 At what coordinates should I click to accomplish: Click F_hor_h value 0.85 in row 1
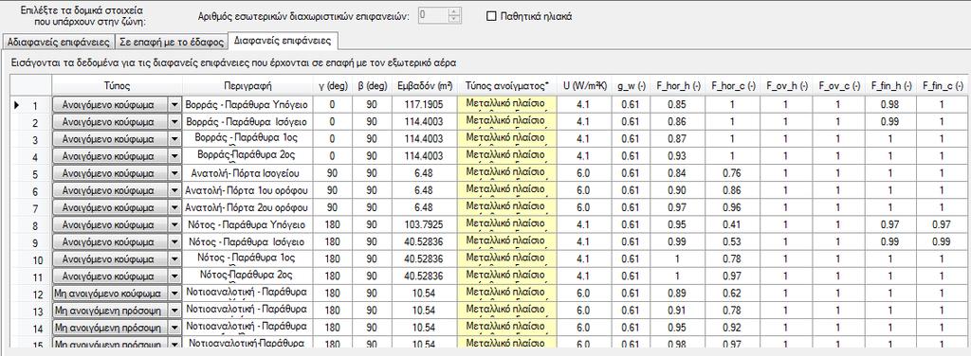pyautogui.click(x=677, y=105)
